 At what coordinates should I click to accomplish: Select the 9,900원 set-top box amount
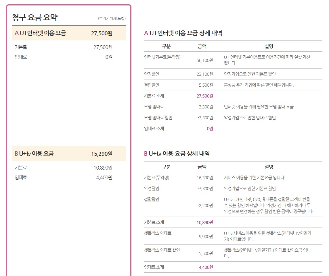(206, 237)
